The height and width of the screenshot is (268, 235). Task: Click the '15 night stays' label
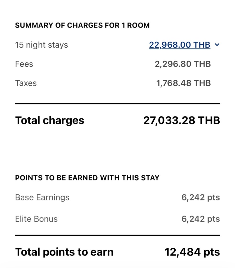[x=41, y=45]
